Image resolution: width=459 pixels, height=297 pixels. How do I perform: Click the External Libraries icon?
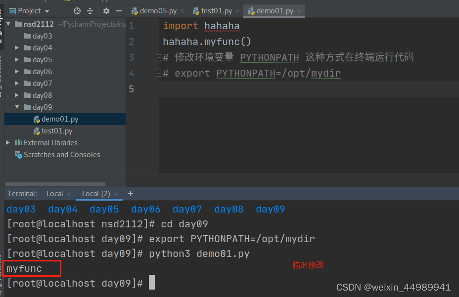pos(17,142)
